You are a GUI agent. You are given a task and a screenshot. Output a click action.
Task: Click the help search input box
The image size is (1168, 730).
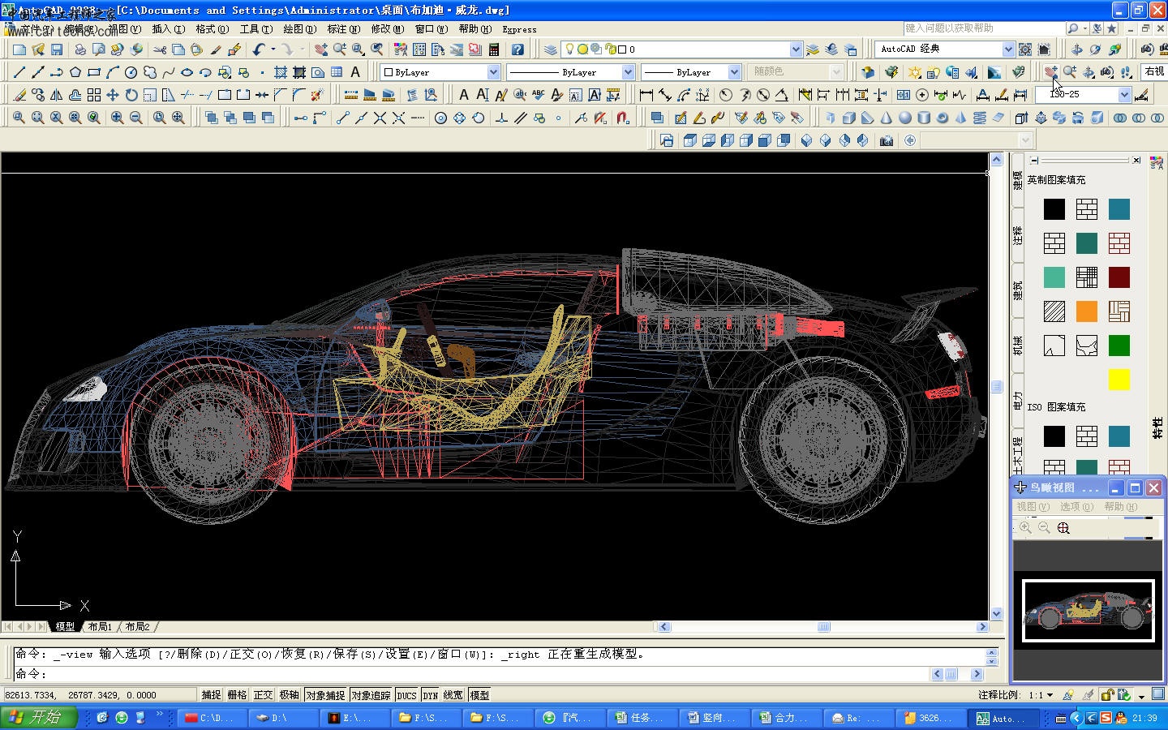click(x=984, y=28)
